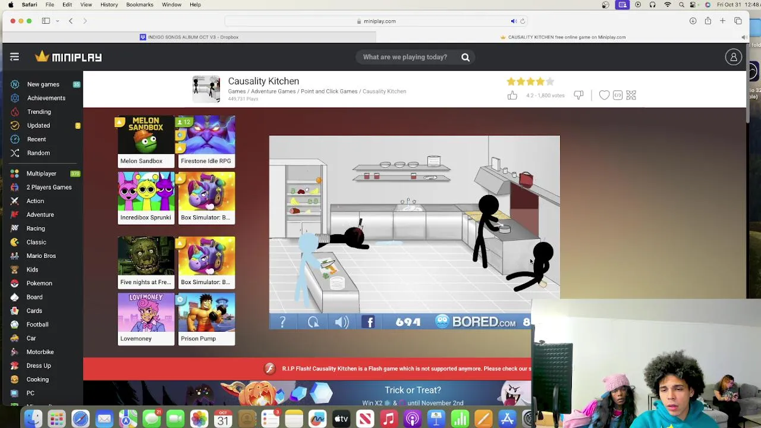Screen dimensions: 761x428
Task: Open a new Safari tab with plus
Action: coord(722,21)
